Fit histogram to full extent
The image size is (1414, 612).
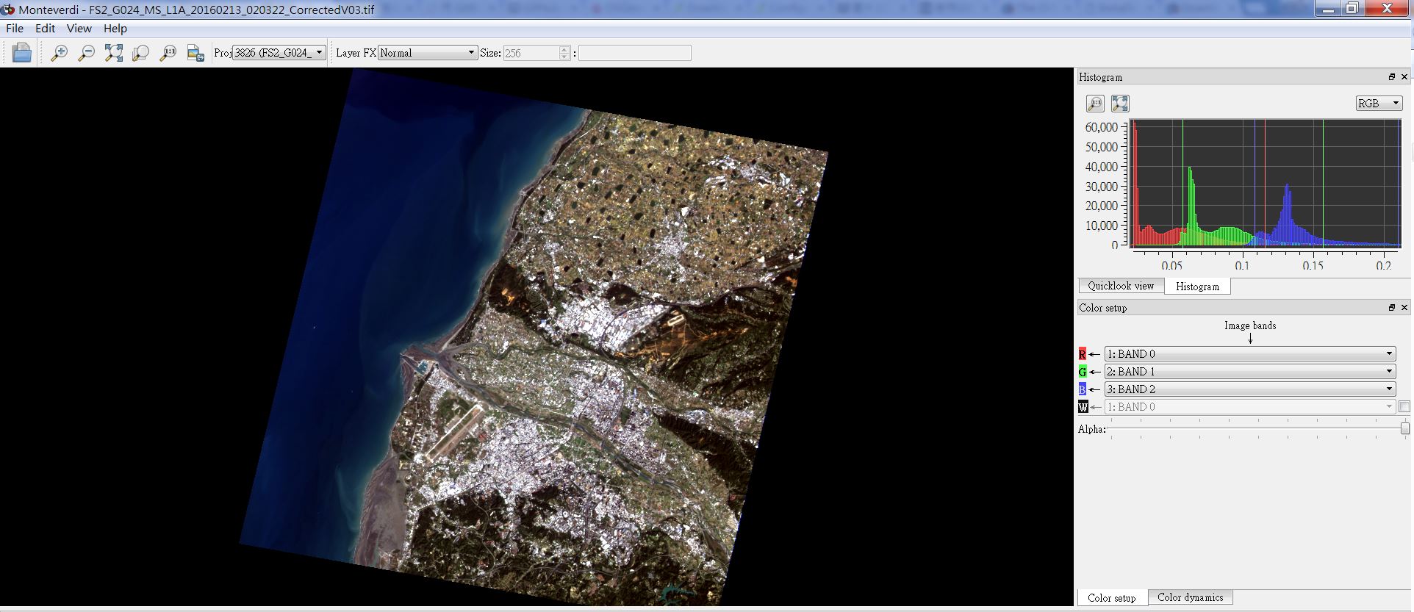[x=1120, y=104]
